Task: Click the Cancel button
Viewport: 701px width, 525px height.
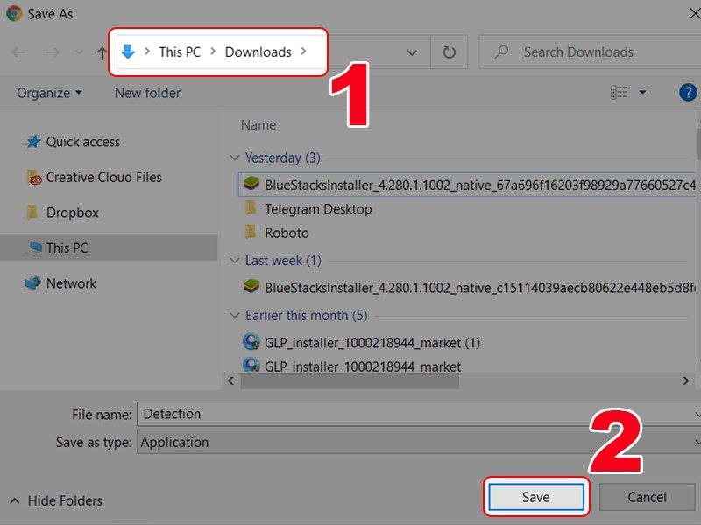Action: 647,497
